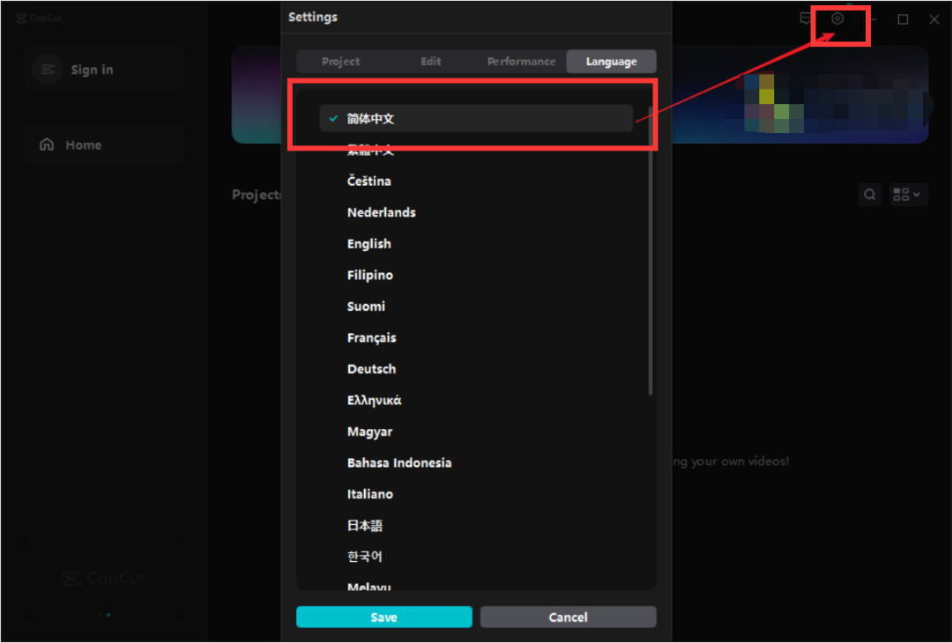Image resolution: width=952 pixels, height=643 pixels.
Task: Select 日本語 as interface language
Action: point(365,526)
